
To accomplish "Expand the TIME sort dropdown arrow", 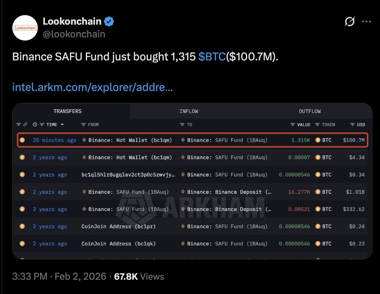I will pyautogui.click(x=62, y=125).
